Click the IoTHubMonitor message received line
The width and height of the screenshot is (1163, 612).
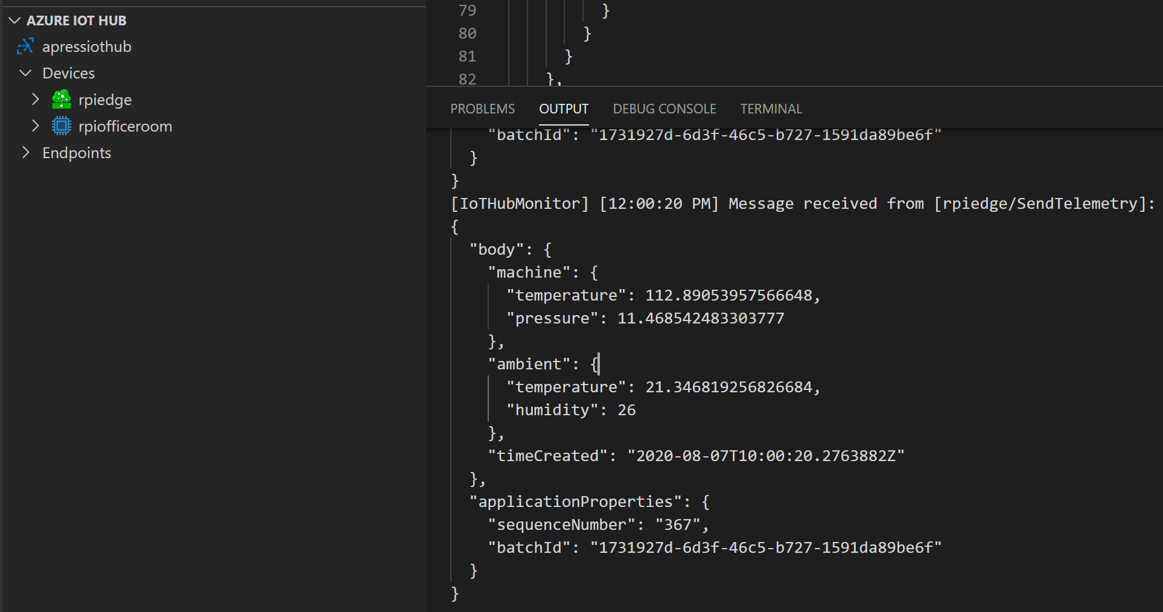coord(803,203)
